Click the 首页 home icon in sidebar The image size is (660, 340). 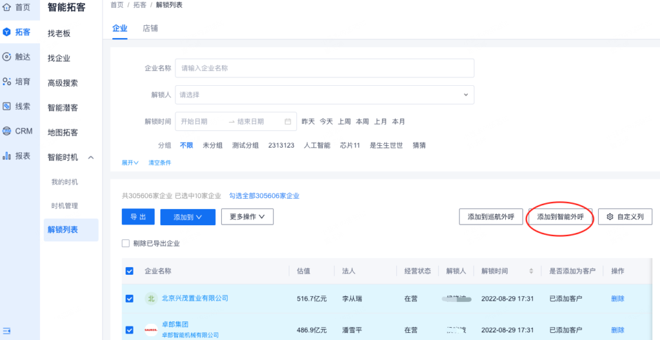coord(6,7)
